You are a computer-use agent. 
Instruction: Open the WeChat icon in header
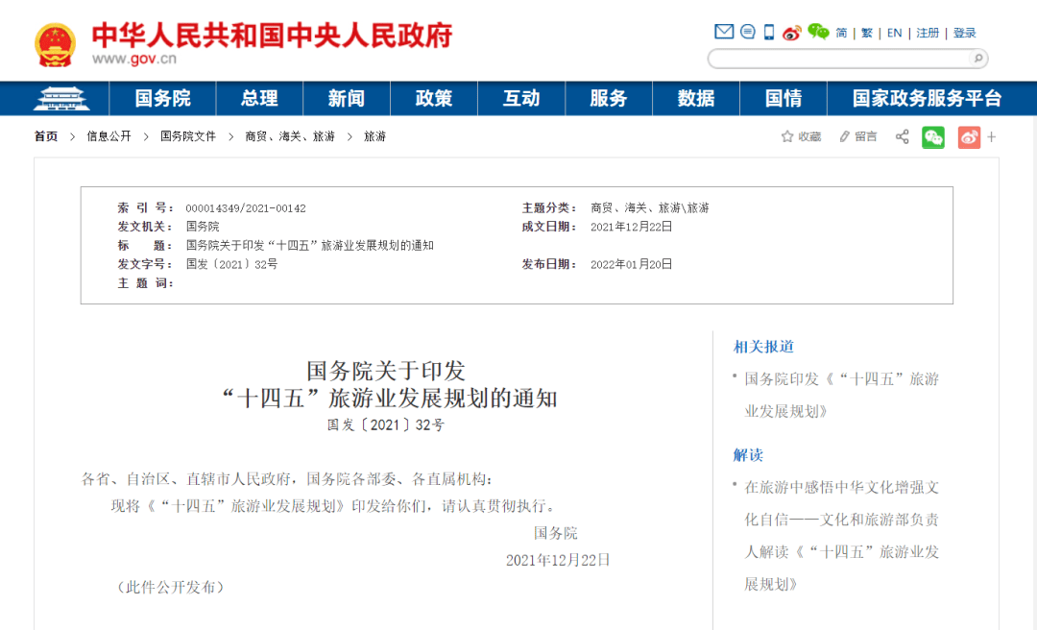click(818, 32)
